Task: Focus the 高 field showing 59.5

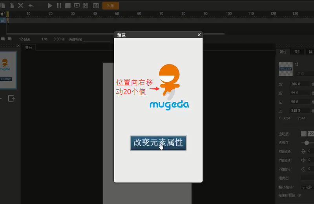Action: pos(300,93)
